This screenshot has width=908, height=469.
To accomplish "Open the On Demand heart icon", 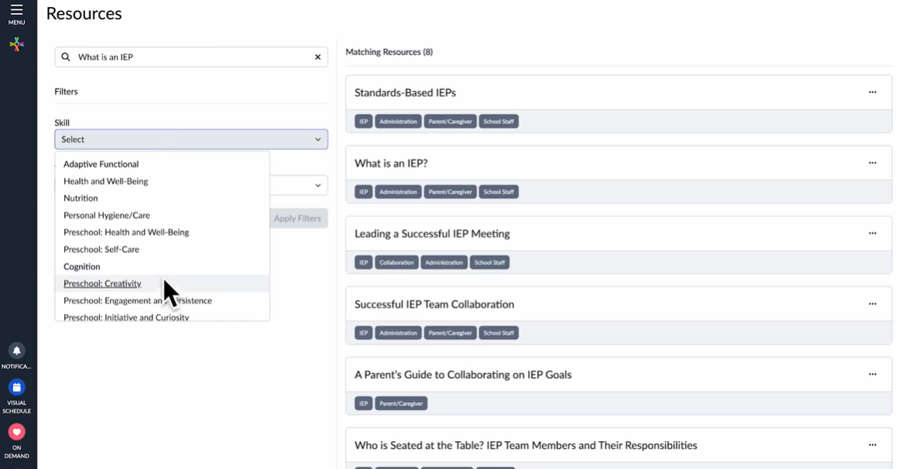I will click(x=16, y=432).
